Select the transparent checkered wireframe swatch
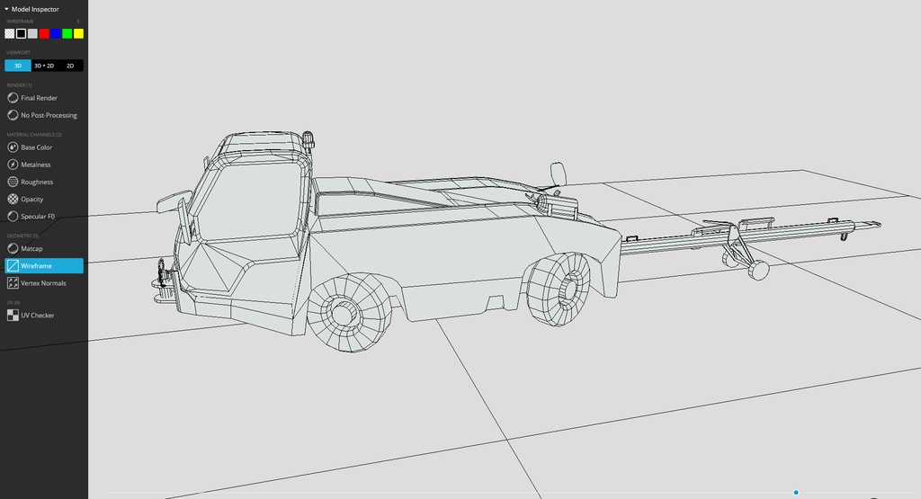921x499 pixels. tap(10, 33)
